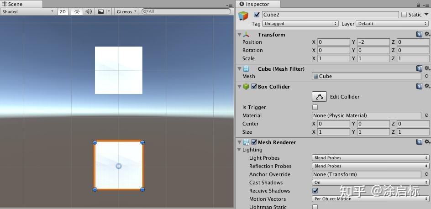Open Mesh Filter help book icon
This screenshot has height=209, width=431.
pos(419,68)
